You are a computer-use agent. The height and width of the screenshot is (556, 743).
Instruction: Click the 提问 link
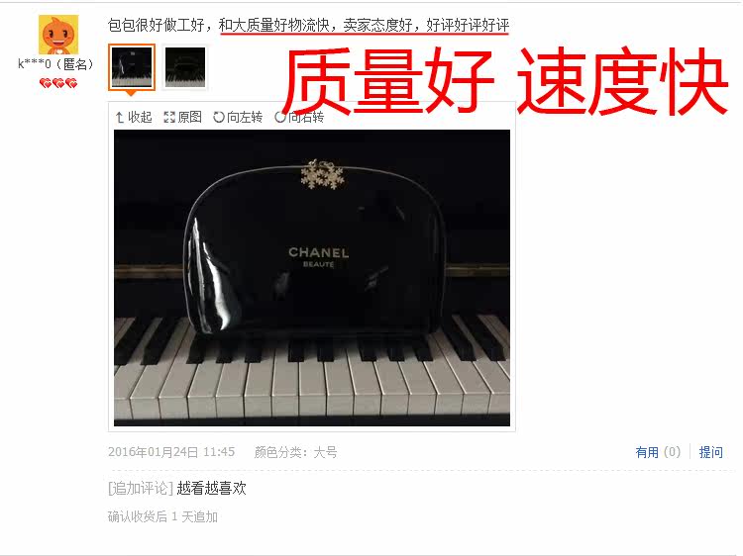click(x=710, y=452)
